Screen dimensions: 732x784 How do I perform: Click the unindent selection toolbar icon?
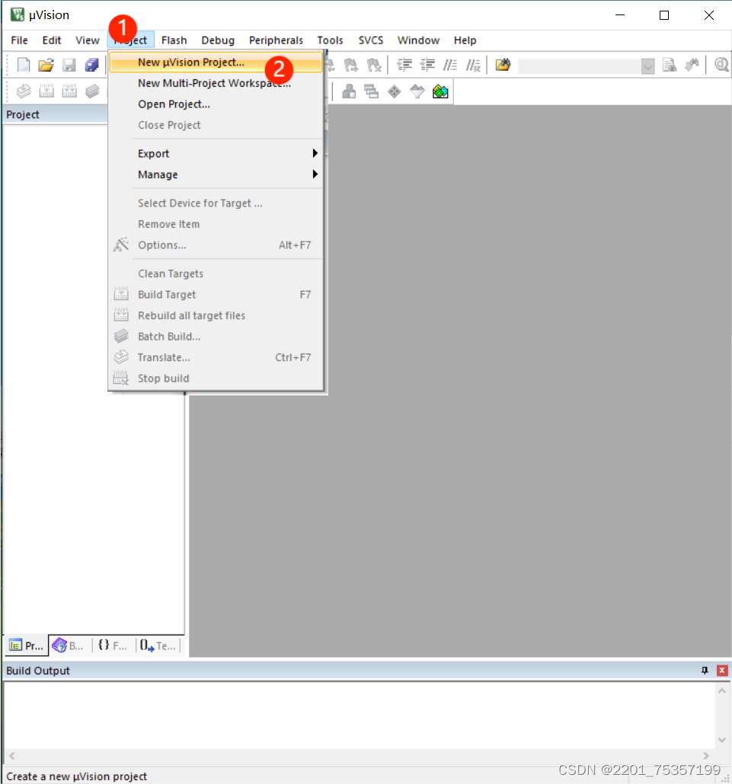[x=427, y=65]
